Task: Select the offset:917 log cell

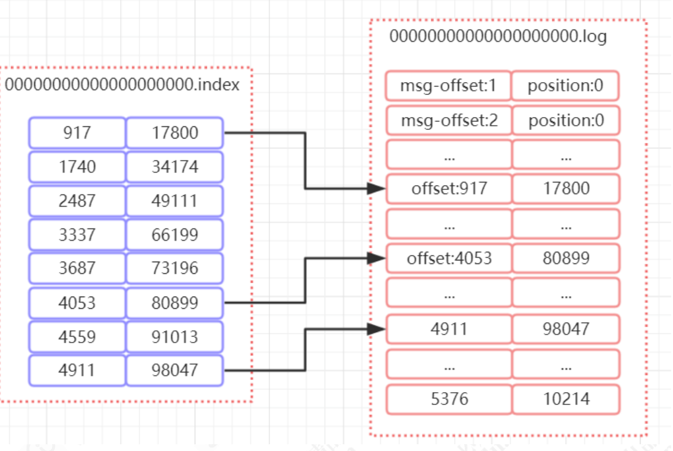Action: [448, 189]
